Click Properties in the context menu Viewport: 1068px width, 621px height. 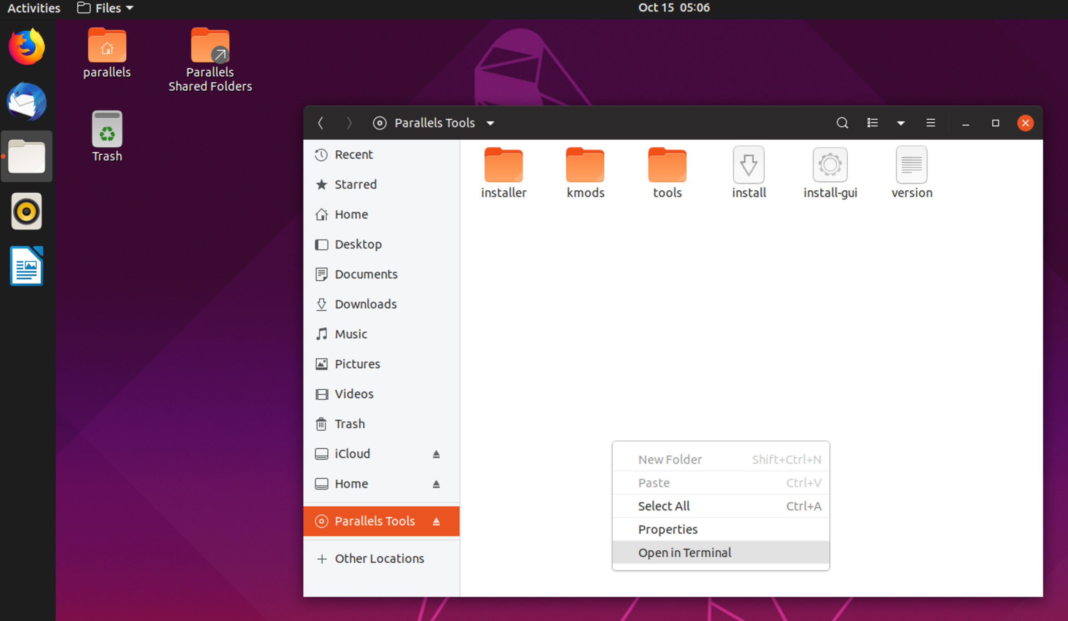click(x=667, y=529)
